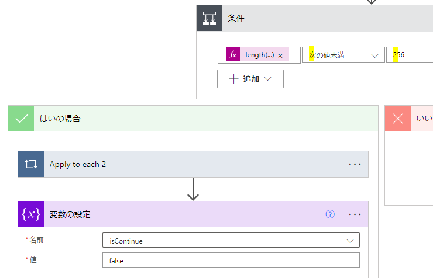The height and width of the screenshot is (278, 433).
Task: Open the 変数の設定 ellipsis menu
Action: (x=355, y=214)
